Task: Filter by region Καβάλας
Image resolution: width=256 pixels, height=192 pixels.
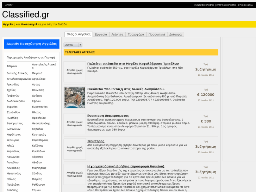Action: (38, 129)
